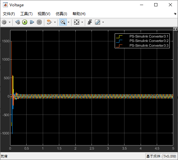The height and width of the screenshot is (160, 178).
Task: Expand the dropdown beside the Simulink block icon
Action: [55, 22]
